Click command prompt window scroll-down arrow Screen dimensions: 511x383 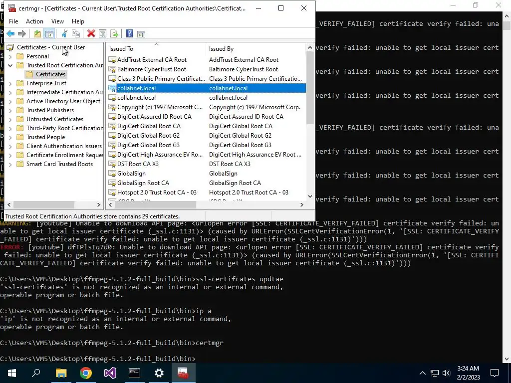click(507, 359)
